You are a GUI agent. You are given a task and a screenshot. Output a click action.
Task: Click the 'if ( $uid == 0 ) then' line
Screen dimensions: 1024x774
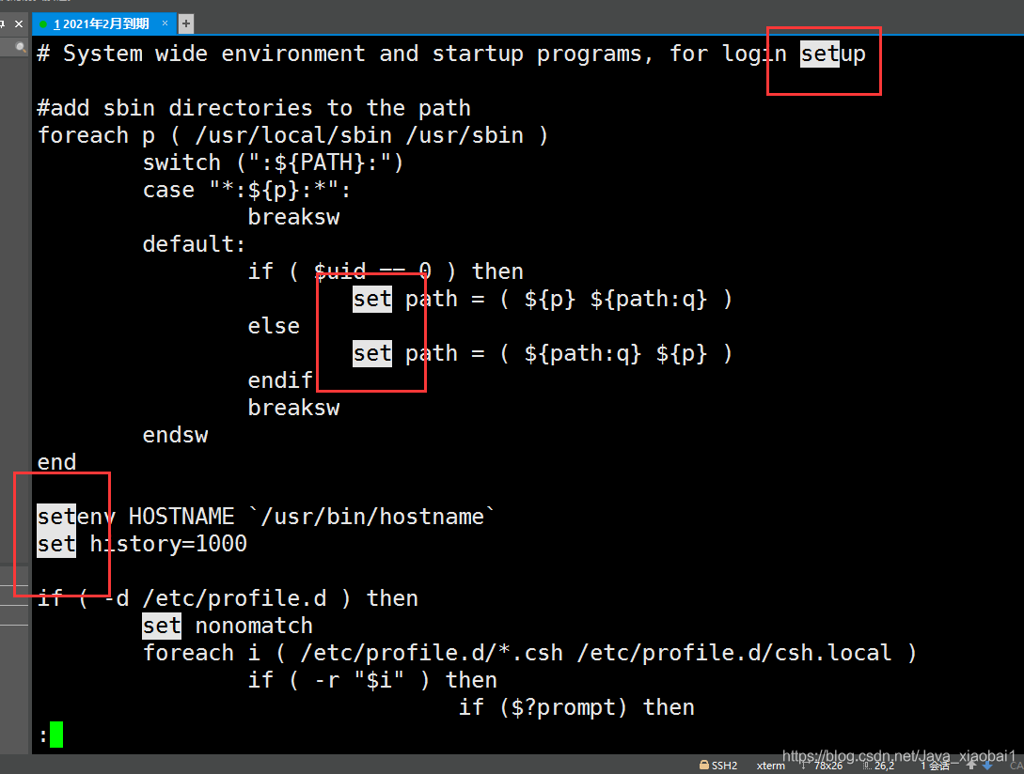point(386,271)
